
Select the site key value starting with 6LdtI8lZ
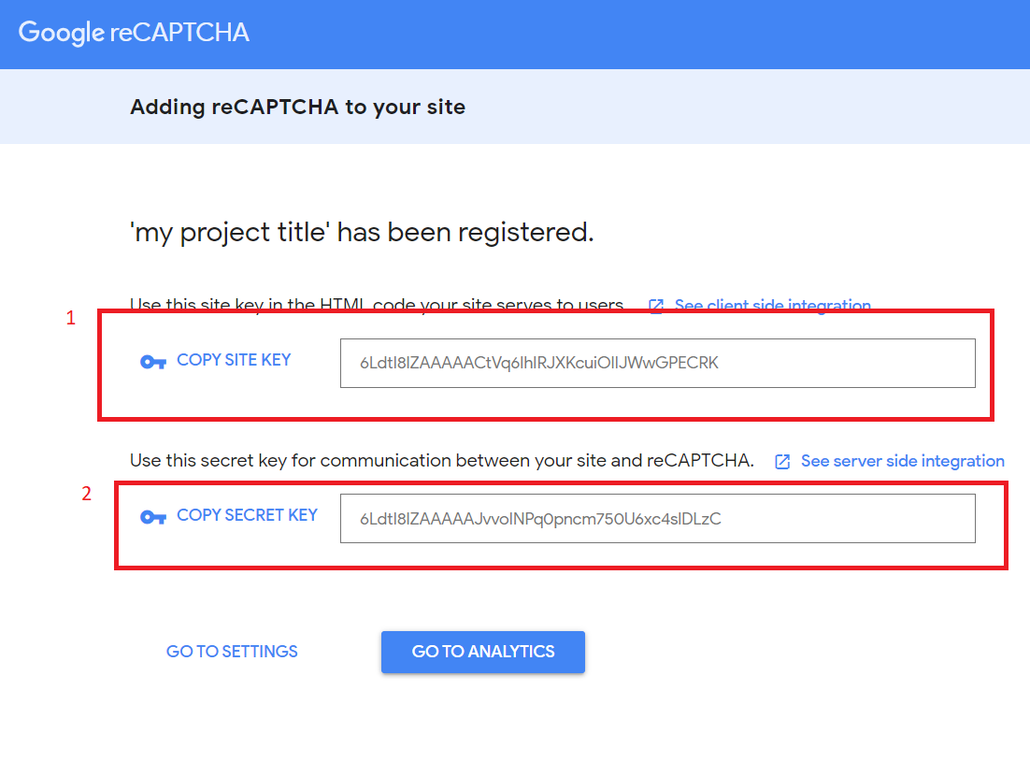pos(538,363)
